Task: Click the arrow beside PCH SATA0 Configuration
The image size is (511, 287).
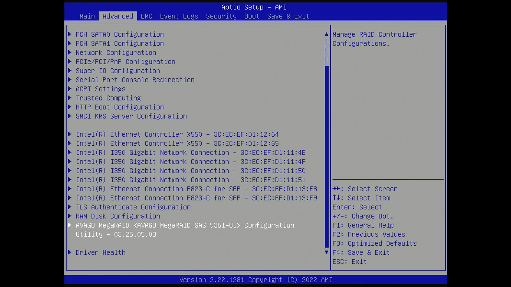Action: pyautogui.click(x=70, y=34)
